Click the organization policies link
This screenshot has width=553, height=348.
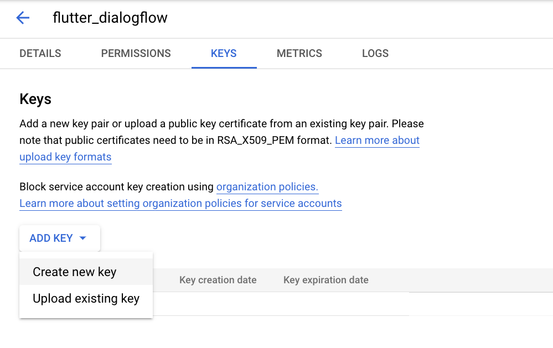pos(267,186)
